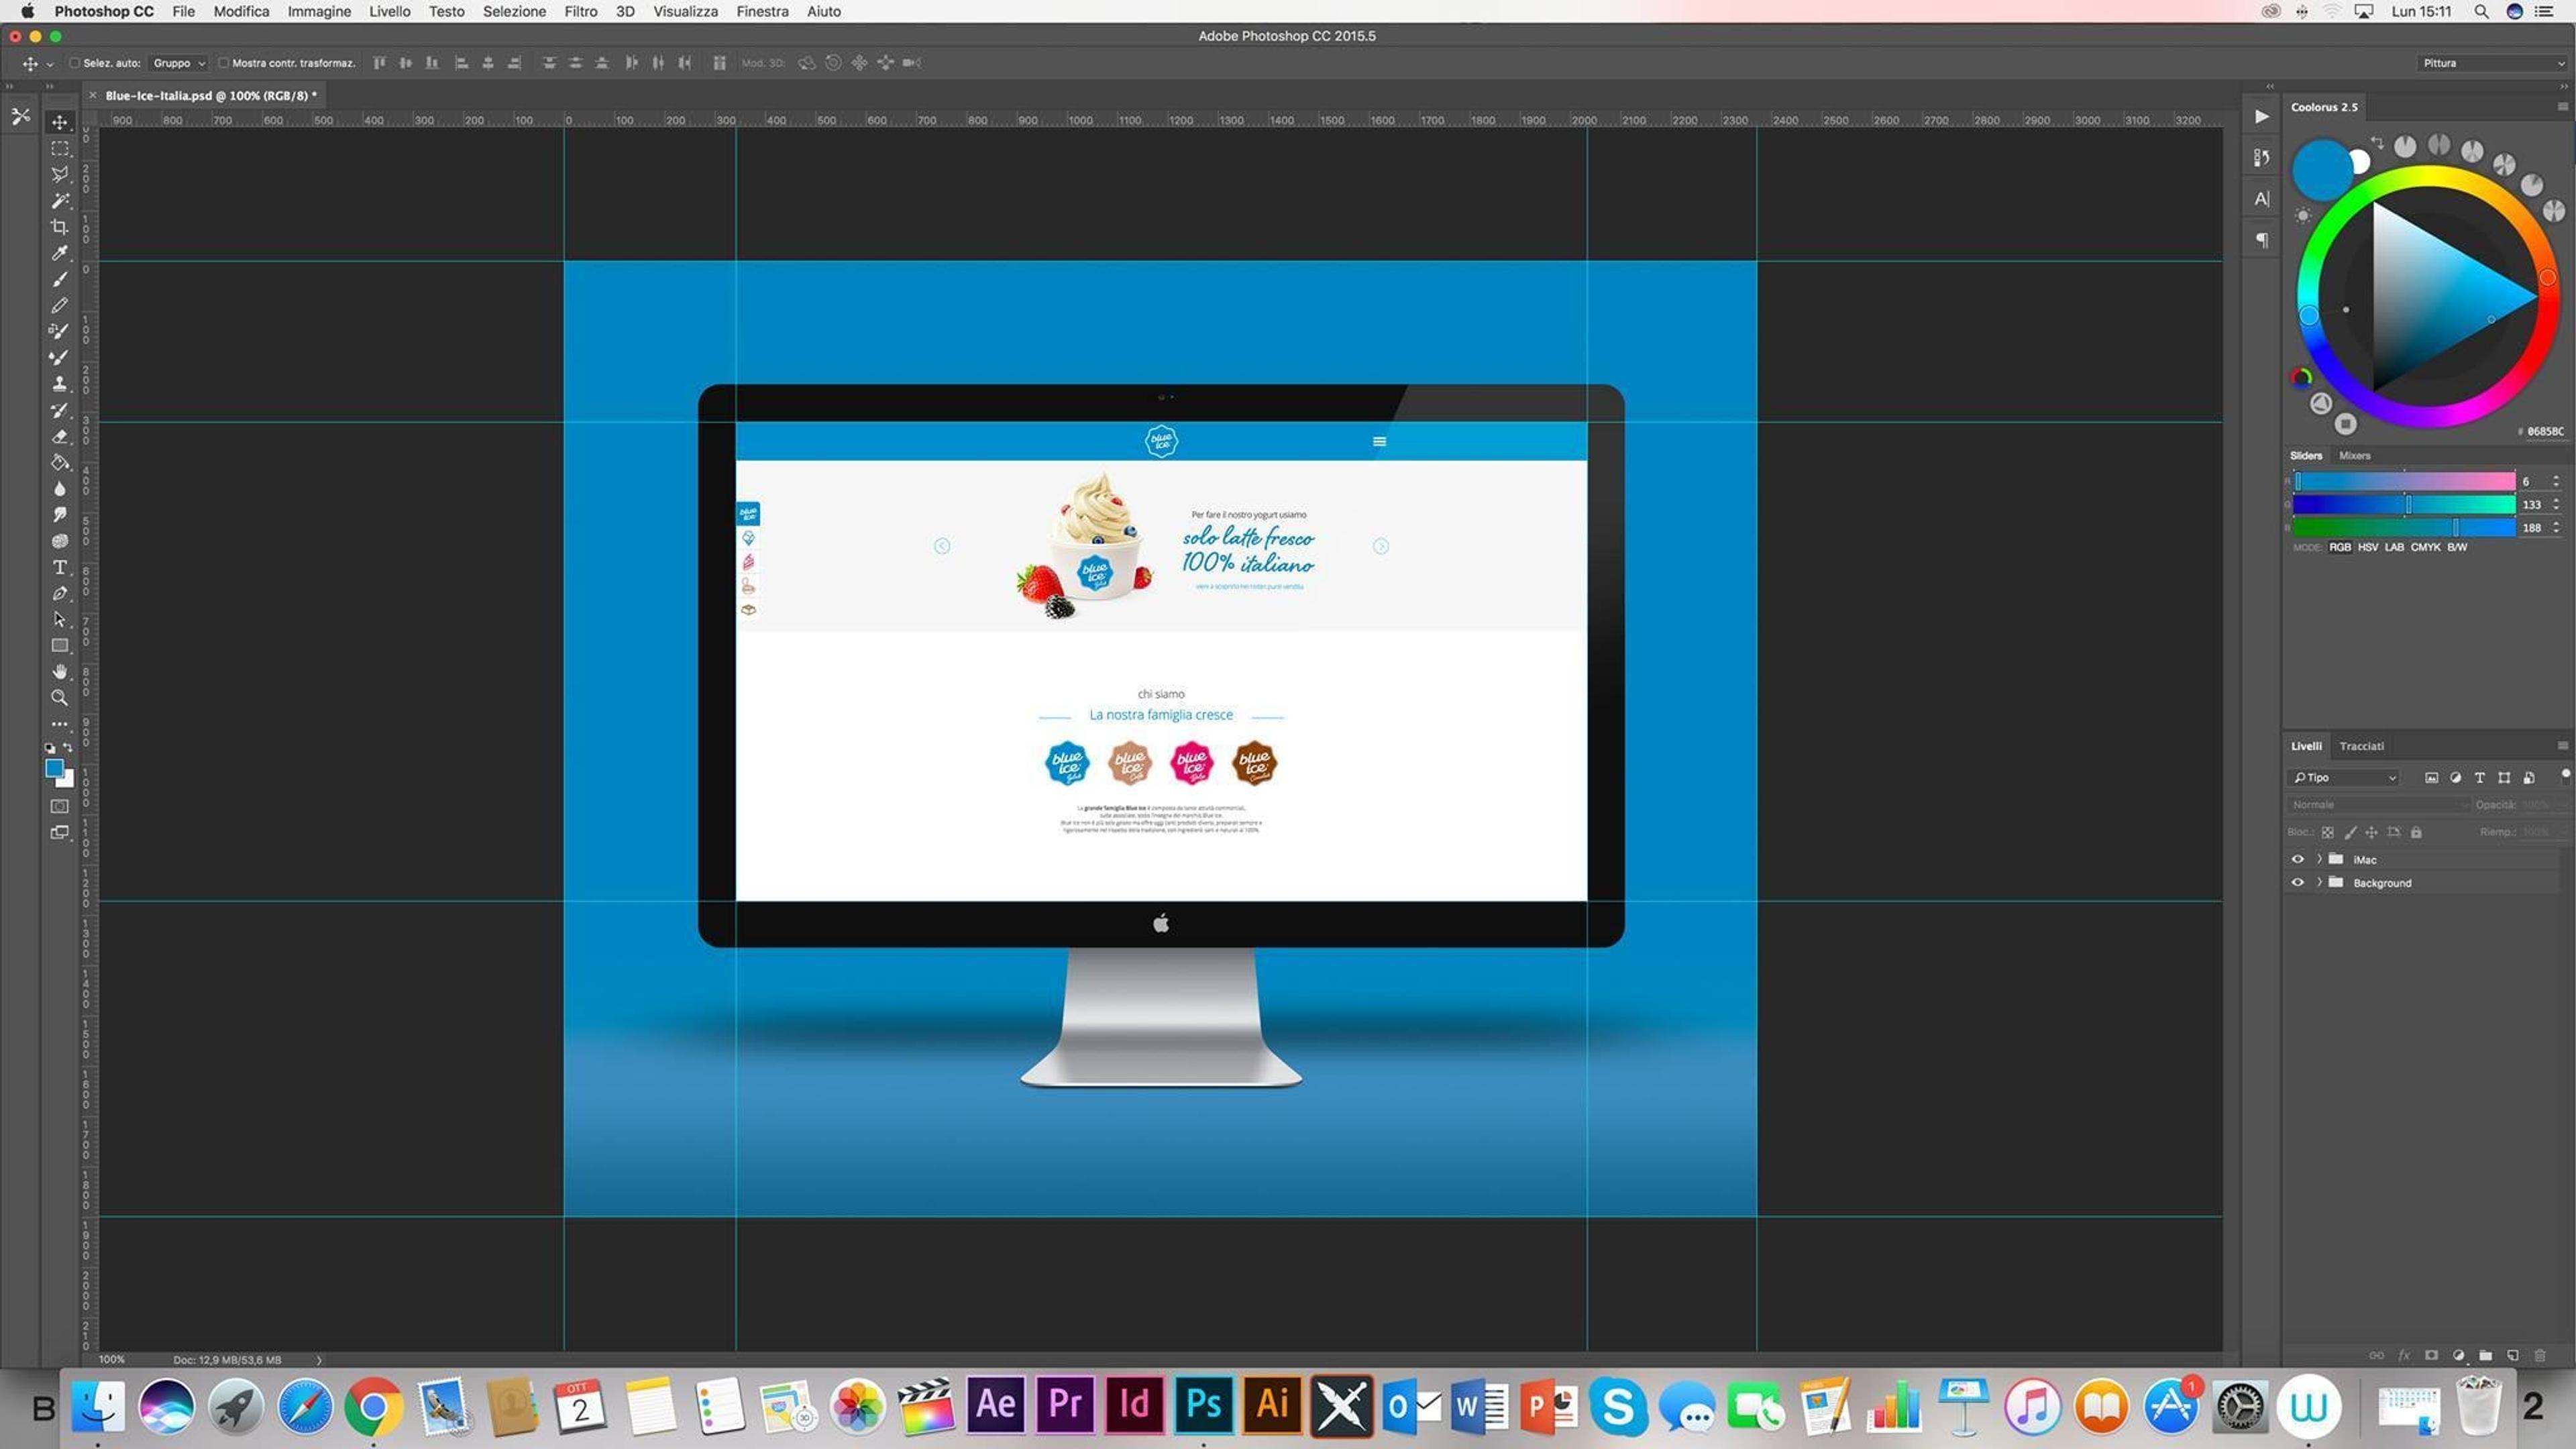
Task: Switch to the Tracciati tab
Action: pos(2361,746)
